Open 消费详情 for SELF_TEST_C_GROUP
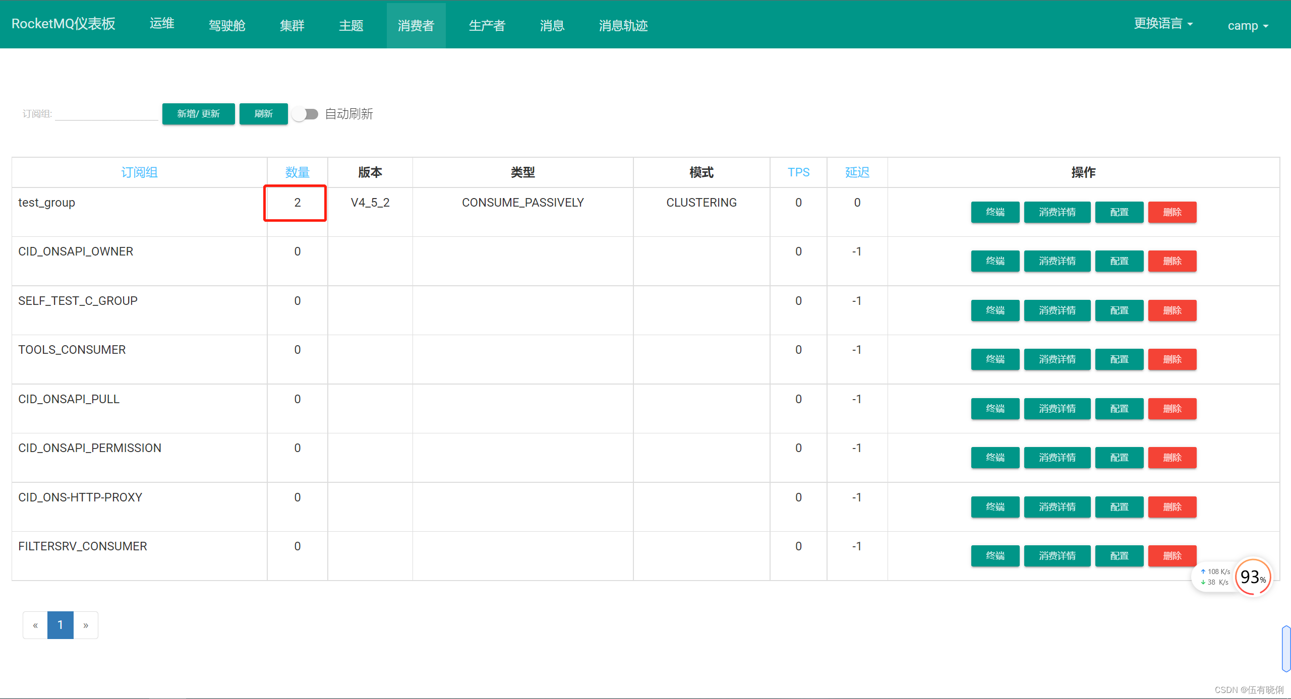 pyautogui.click(x=1057, y=310)
